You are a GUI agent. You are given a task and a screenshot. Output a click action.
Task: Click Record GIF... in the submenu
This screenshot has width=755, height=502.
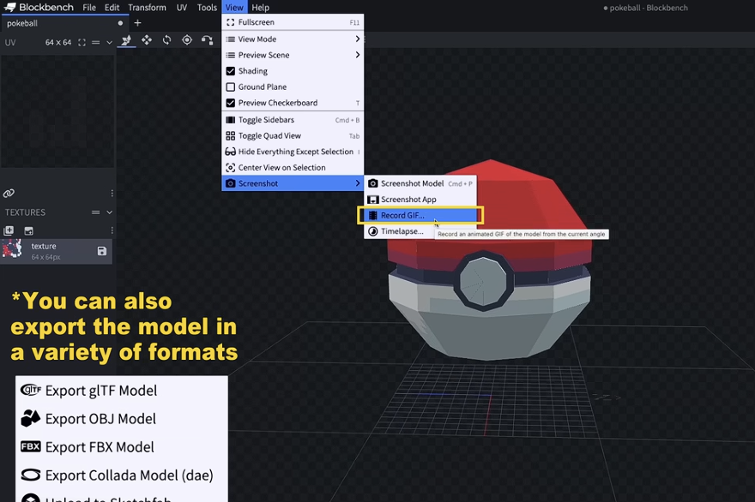[x=420, y=215]
